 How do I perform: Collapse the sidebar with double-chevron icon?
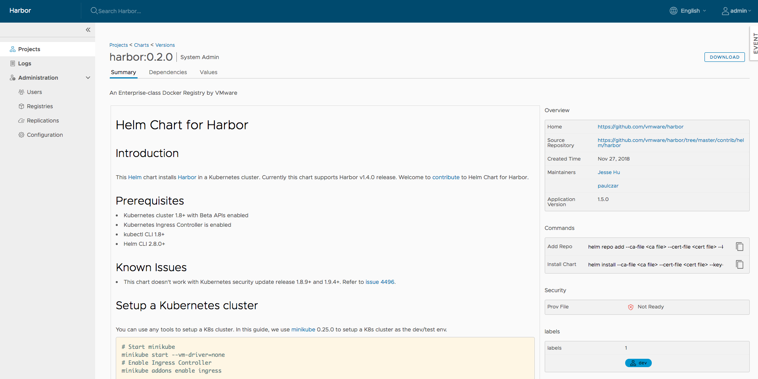coord(88,30)
